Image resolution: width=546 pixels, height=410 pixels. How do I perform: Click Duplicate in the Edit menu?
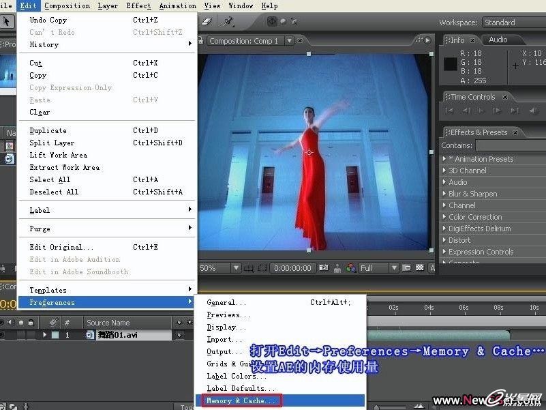(48, 130)
